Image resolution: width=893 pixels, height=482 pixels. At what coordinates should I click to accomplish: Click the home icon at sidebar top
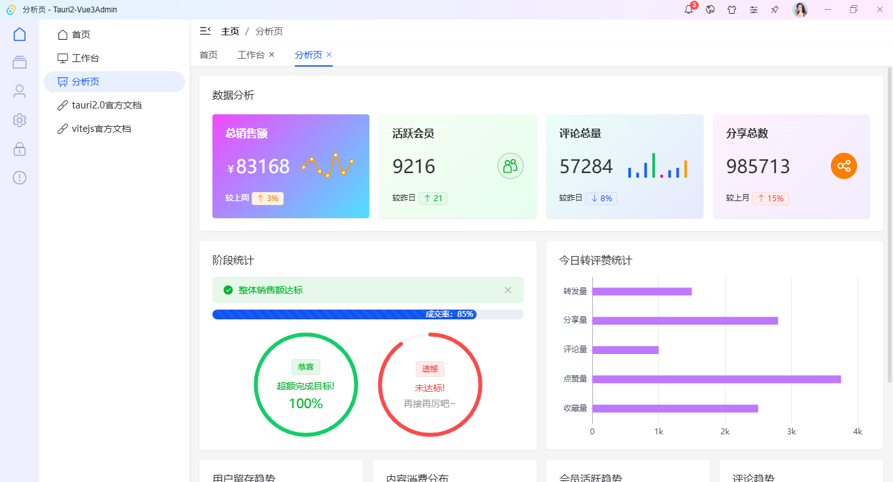click(19, 33)
